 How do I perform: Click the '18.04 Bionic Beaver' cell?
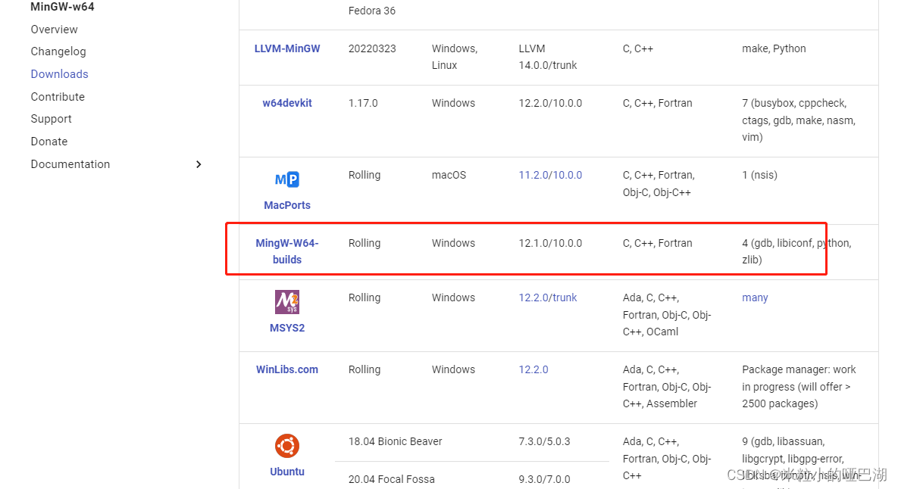coord(395,441)
